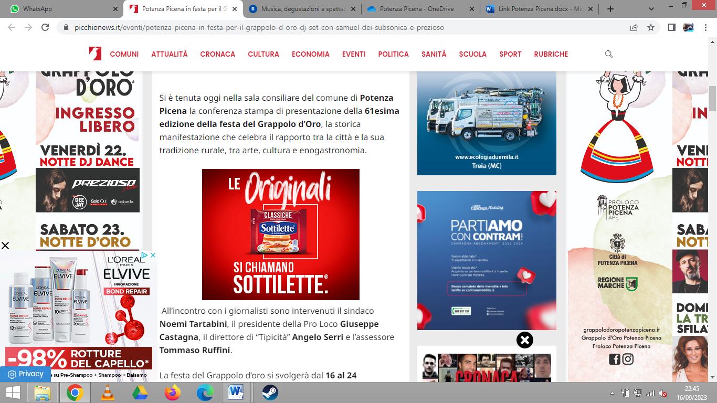Open the Windows Start menu

tap(13, 393)
